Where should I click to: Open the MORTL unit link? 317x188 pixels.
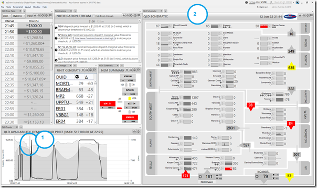(x=63, y=84)
